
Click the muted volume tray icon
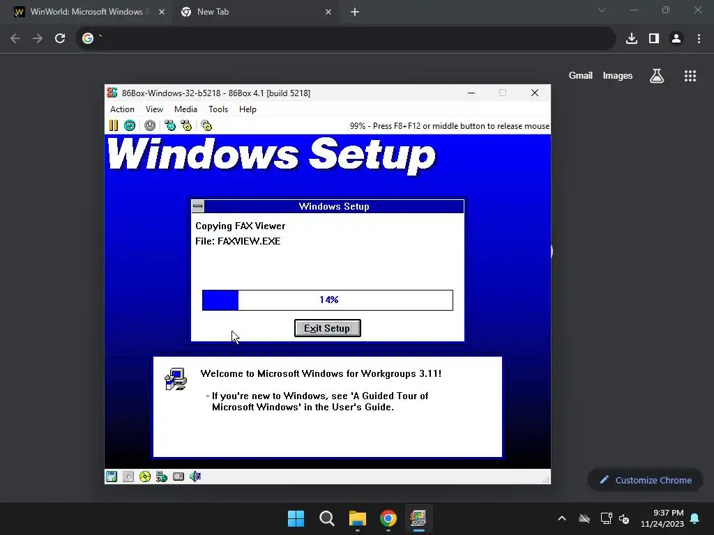tap(624, 518)
